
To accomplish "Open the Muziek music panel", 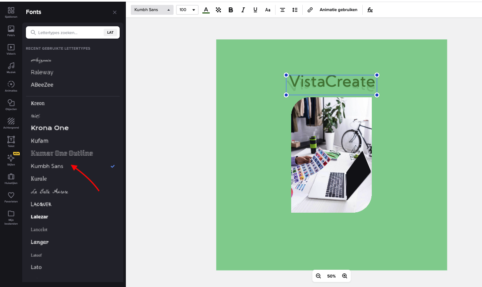I will click(x=11, y=68).
